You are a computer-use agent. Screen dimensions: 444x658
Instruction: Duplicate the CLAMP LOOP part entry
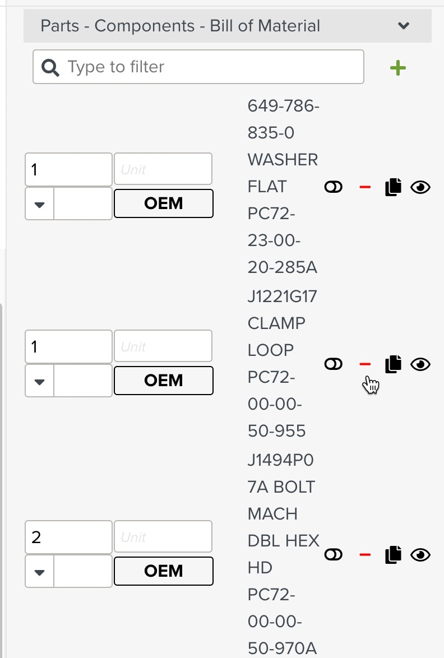coord(393,364)
